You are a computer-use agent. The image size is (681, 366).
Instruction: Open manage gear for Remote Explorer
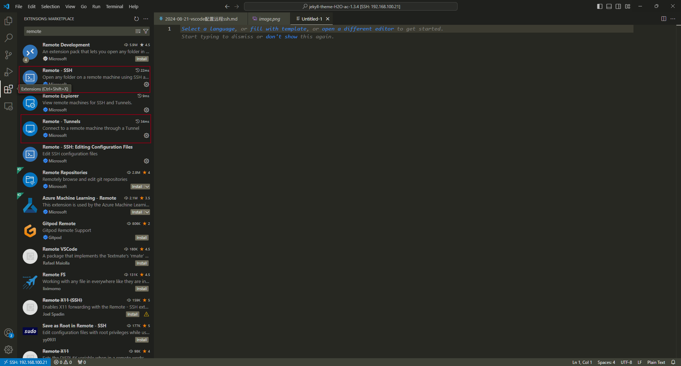146,110
